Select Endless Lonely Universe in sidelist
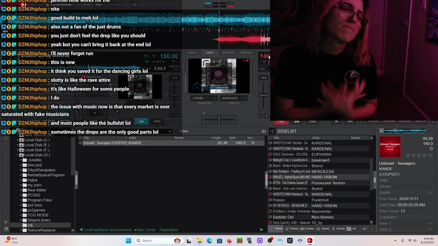438x246 pixels. (319, 211)
